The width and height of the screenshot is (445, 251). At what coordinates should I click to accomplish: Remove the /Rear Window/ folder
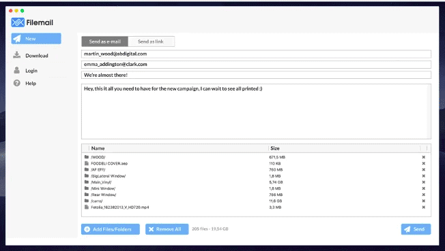pos(423,195)
